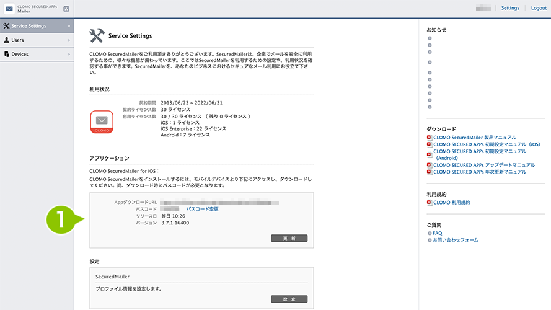Click PDF icon beside 製品マニュアル

coord(429,138)
